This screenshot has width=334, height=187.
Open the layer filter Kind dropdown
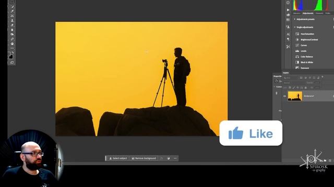coord(290,78)
